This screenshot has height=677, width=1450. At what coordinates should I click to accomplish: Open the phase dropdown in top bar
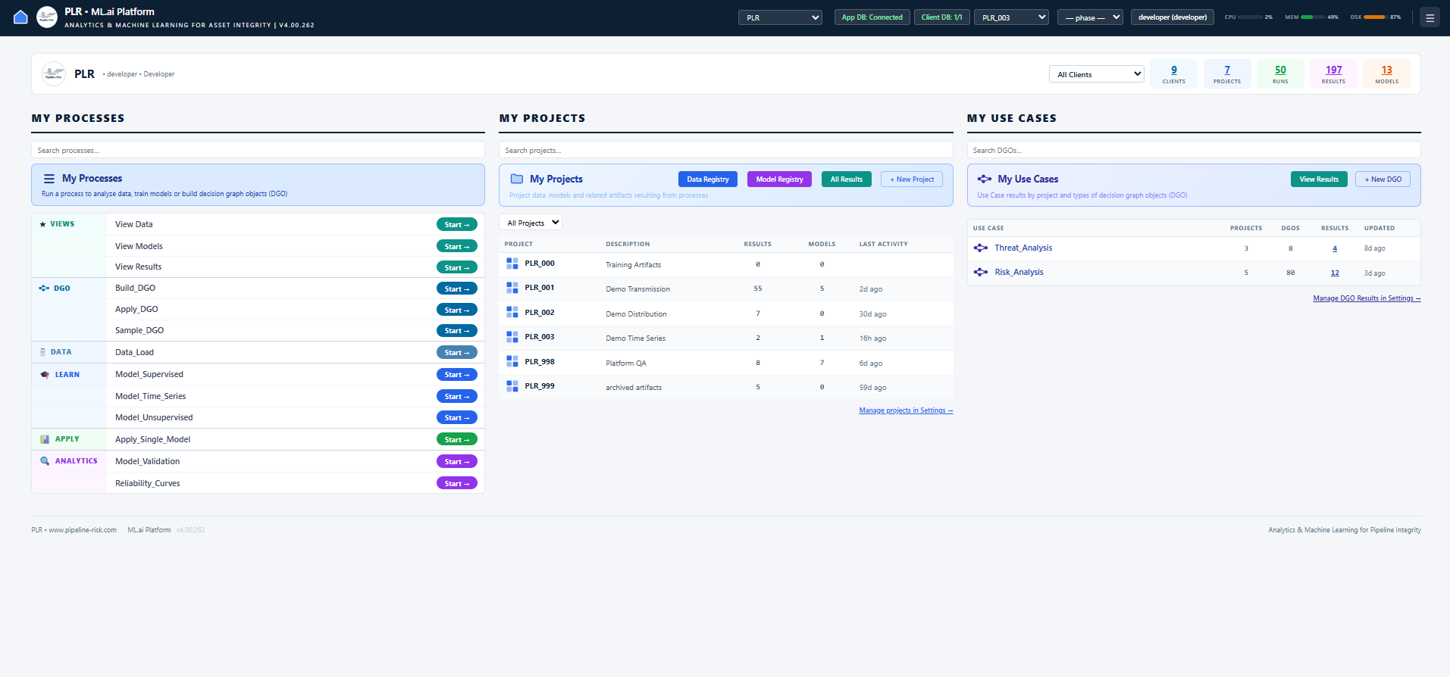tap(1090, 17)
